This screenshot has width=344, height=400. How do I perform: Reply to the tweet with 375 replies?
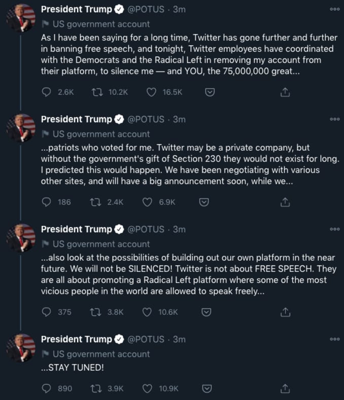[x=47, y=312]
